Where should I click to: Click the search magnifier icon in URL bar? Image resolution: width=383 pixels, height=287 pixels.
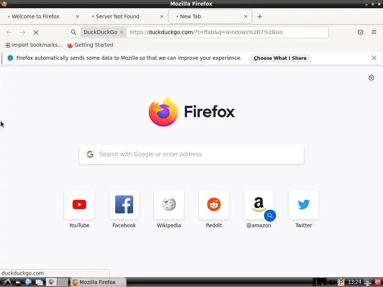pos(74,32)
